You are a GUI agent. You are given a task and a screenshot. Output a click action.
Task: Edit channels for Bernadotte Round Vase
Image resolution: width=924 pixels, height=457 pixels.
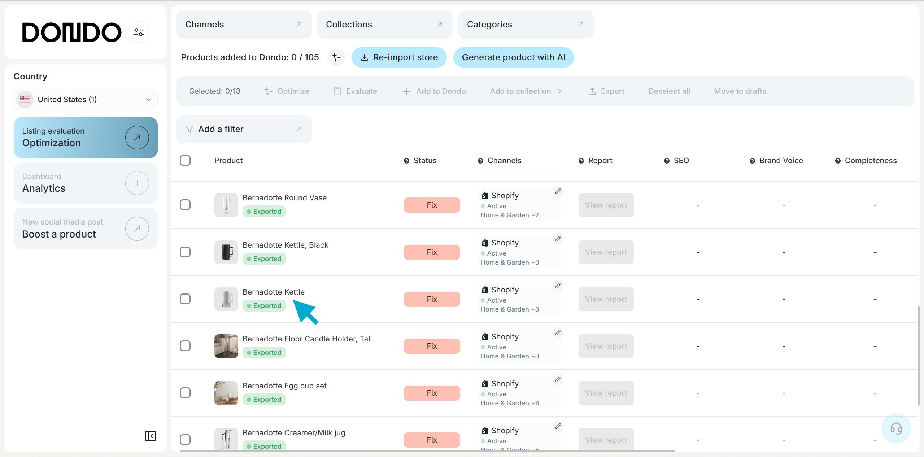[558, 191]
